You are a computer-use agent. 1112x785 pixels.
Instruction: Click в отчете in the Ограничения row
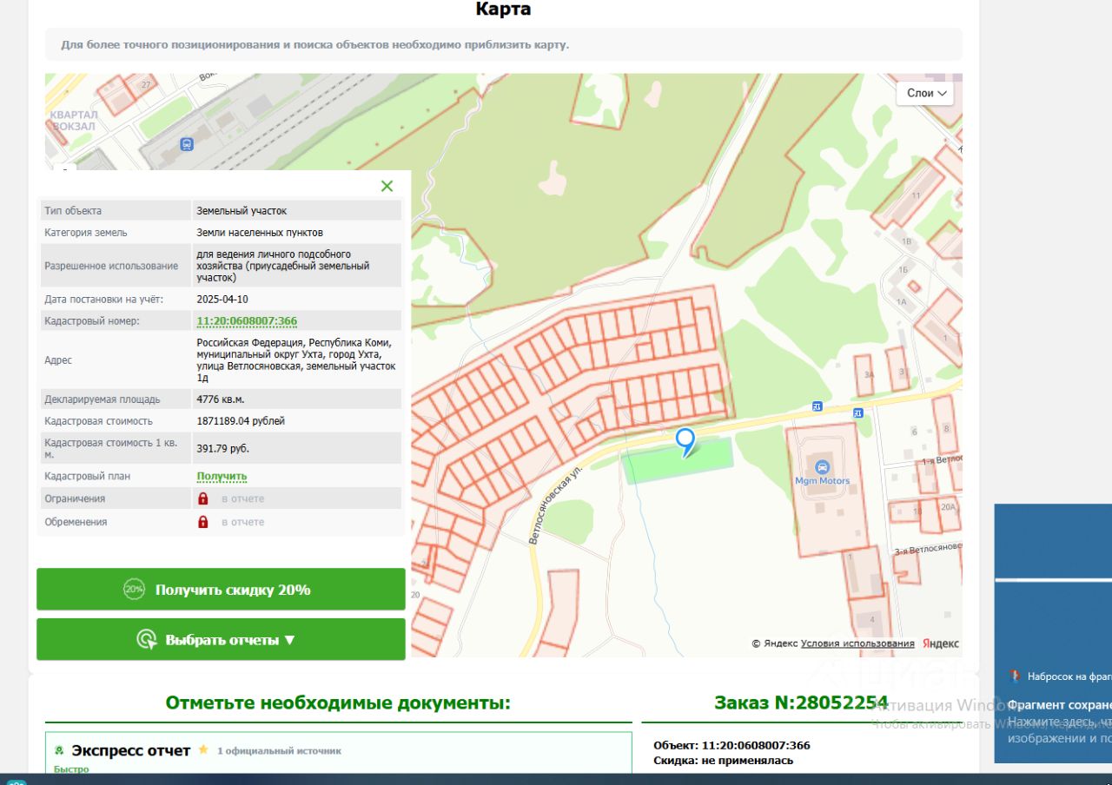[x=242, y=498]
